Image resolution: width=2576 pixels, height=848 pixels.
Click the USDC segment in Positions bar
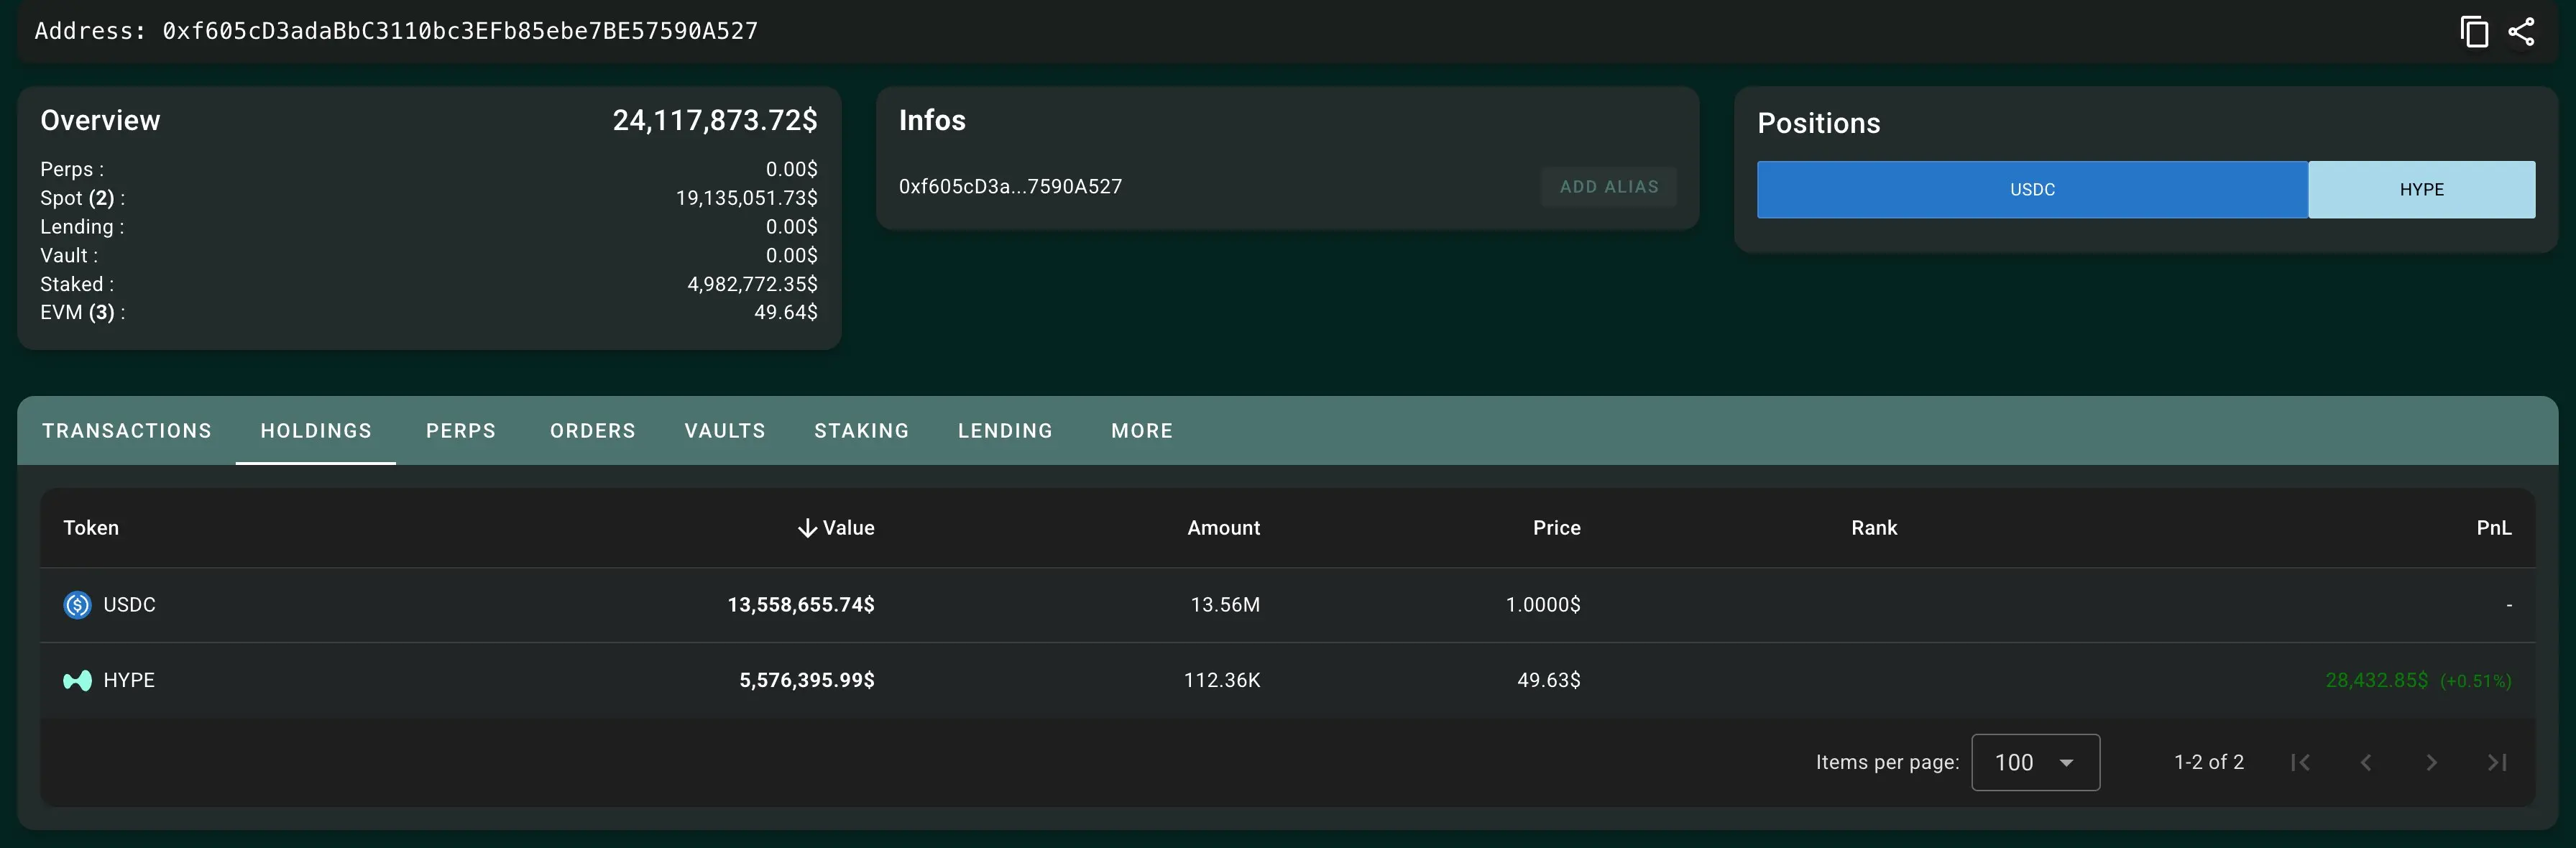2032,190
